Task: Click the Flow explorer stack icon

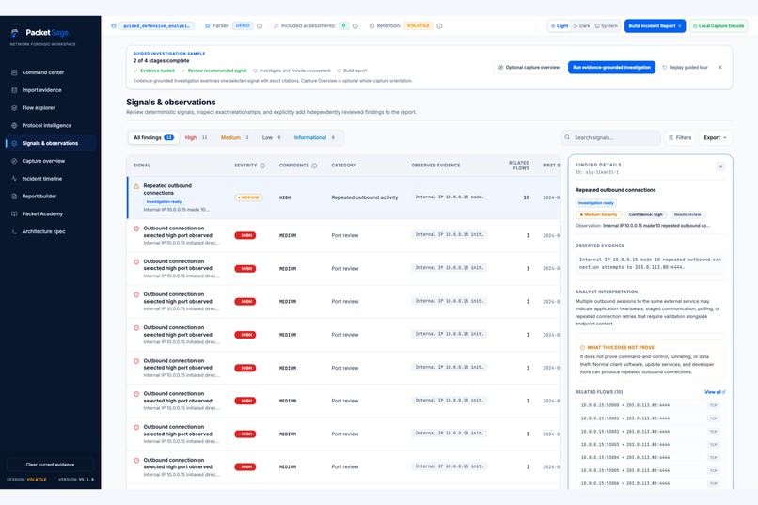Action: pos(14,108)
